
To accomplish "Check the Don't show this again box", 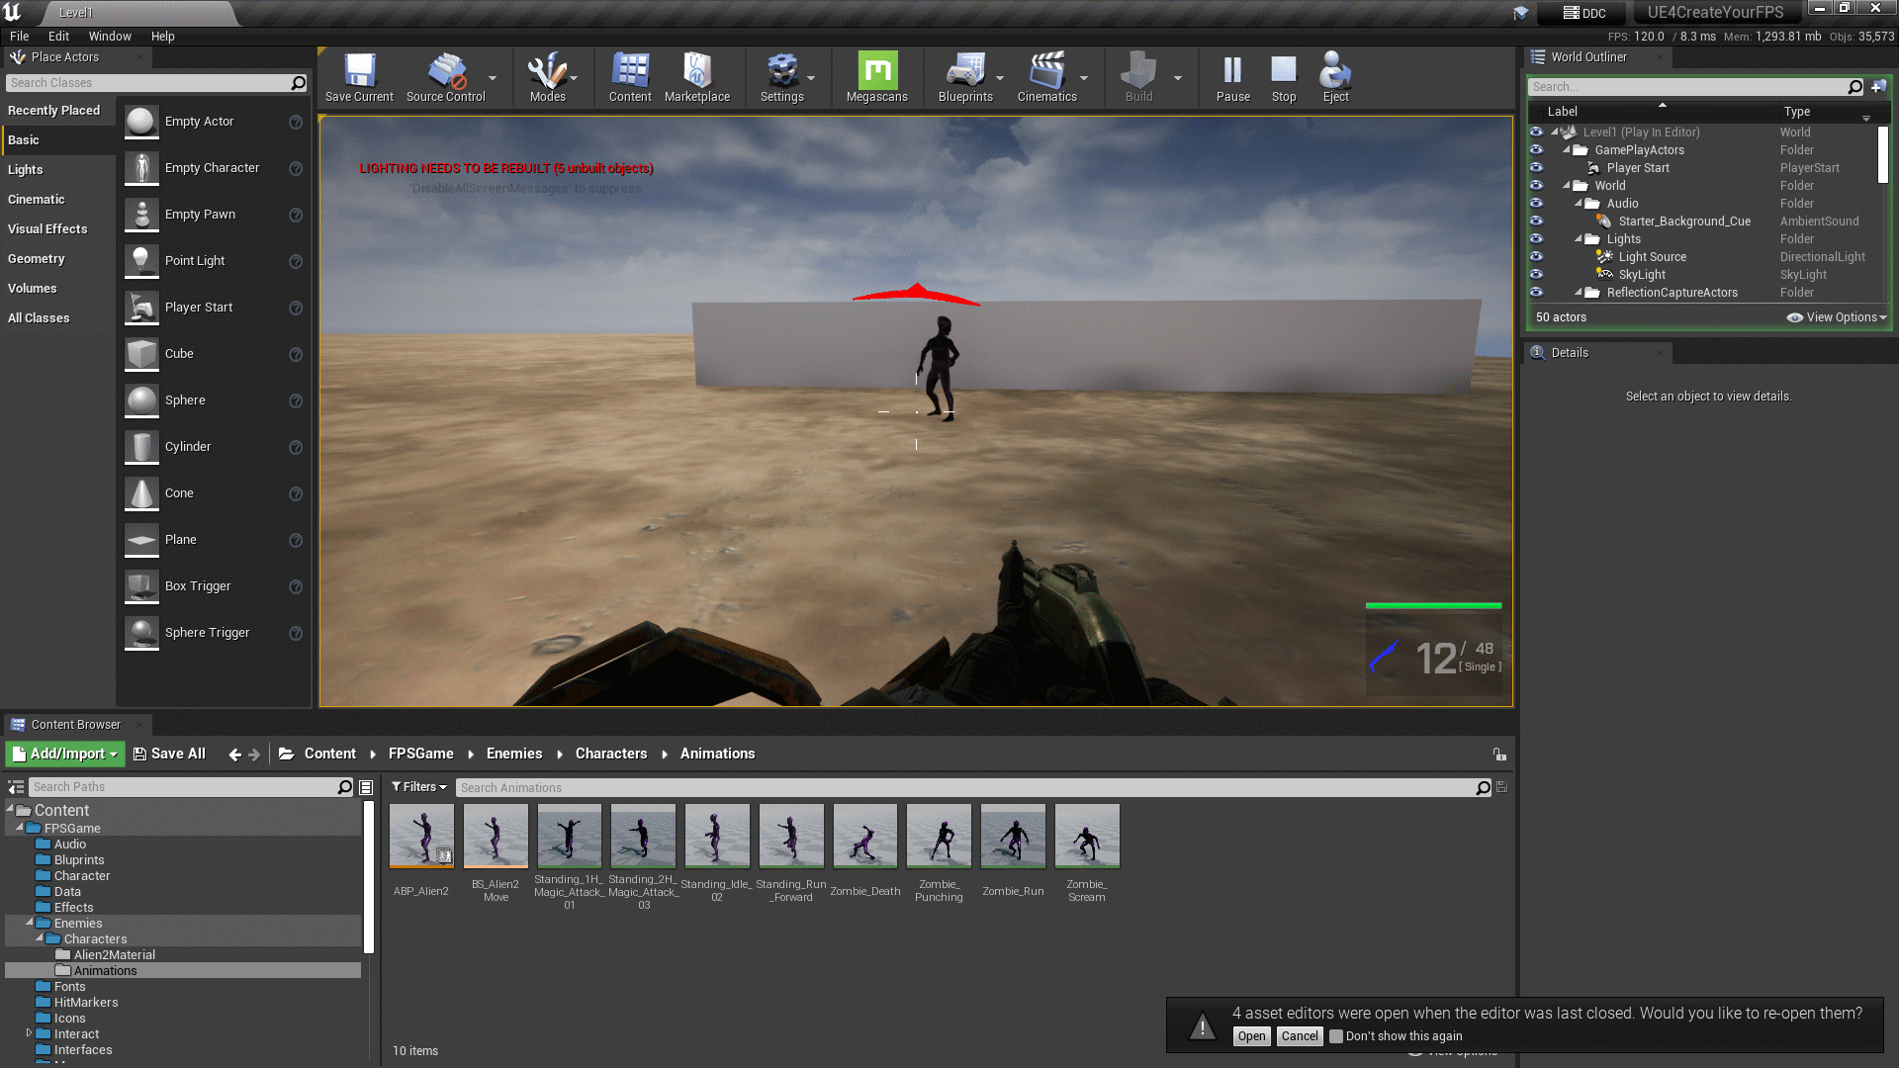I will pyautogui.click(x=1336, y=1036).
